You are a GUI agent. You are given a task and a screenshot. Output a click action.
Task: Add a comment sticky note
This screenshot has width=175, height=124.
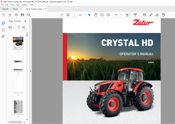point(145,15)
